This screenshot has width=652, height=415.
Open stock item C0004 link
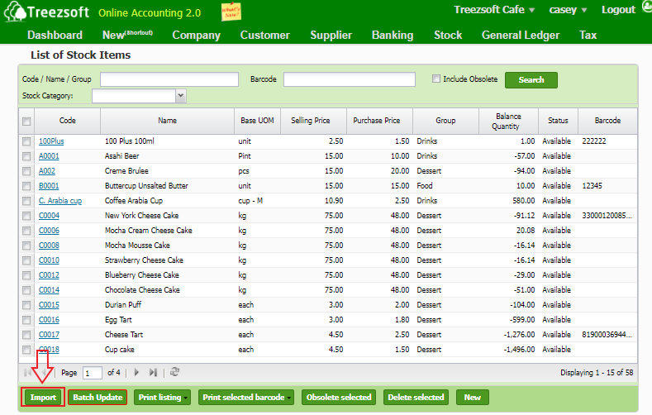click(x=49, y=216)
